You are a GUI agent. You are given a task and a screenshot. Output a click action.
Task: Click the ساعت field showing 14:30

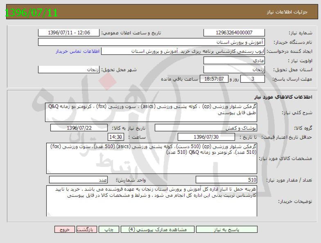click(x=115, y=137)
